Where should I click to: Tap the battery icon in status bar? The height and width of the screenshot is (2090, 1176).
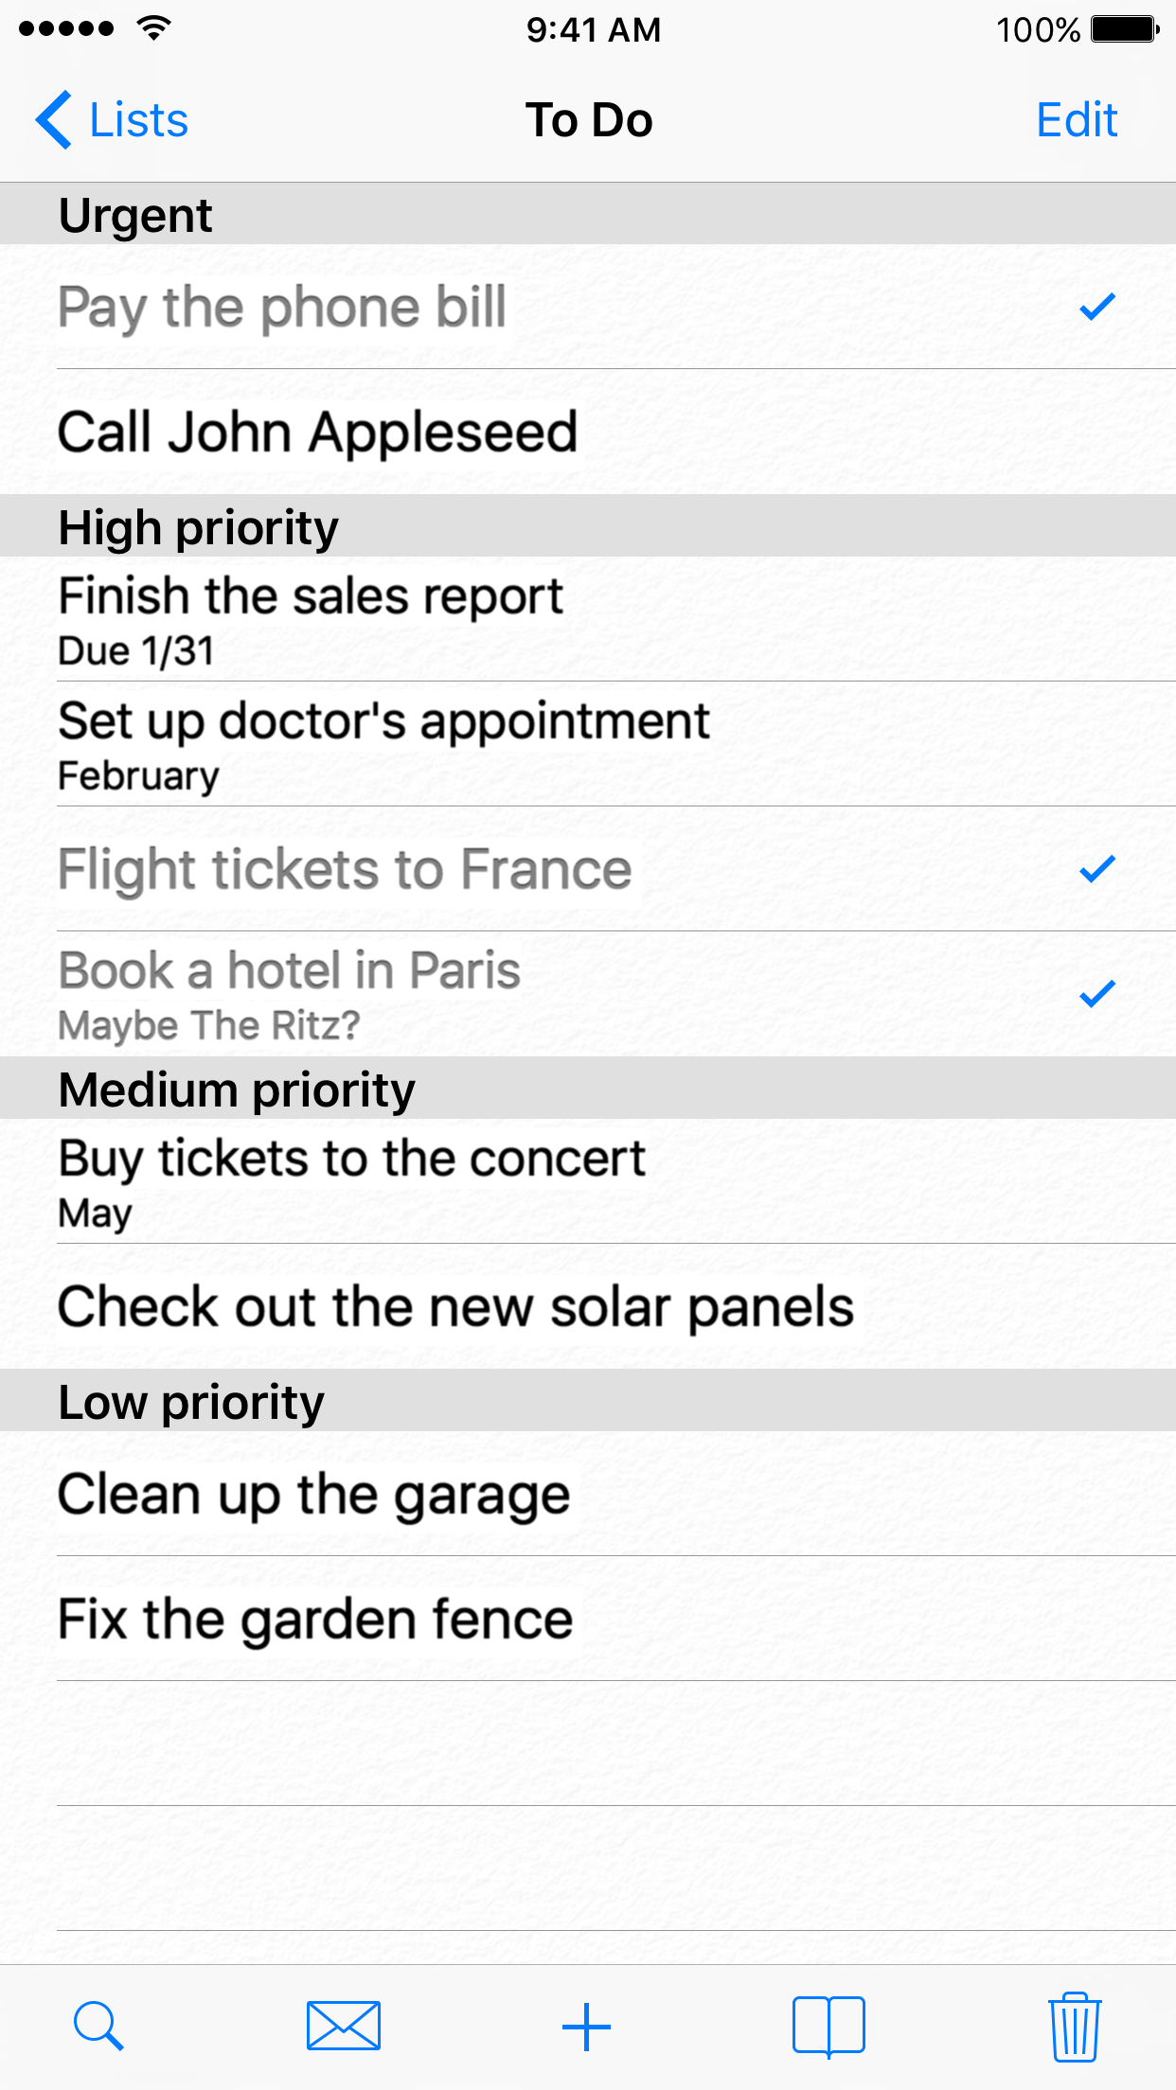1125,29
